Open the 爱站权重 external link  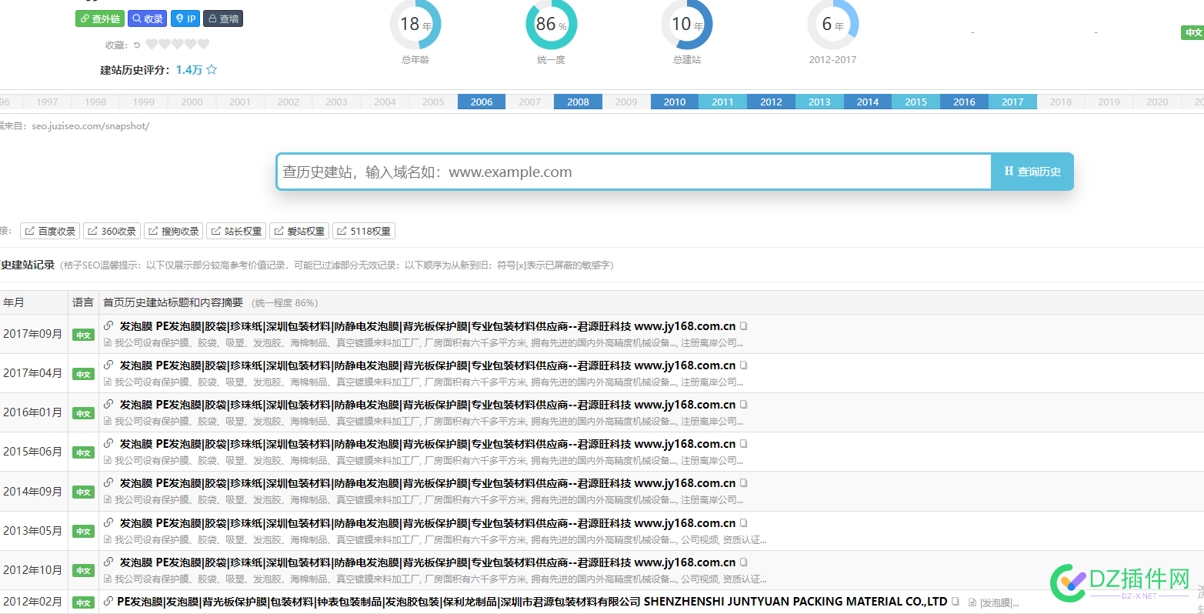(x=299, y=231)
